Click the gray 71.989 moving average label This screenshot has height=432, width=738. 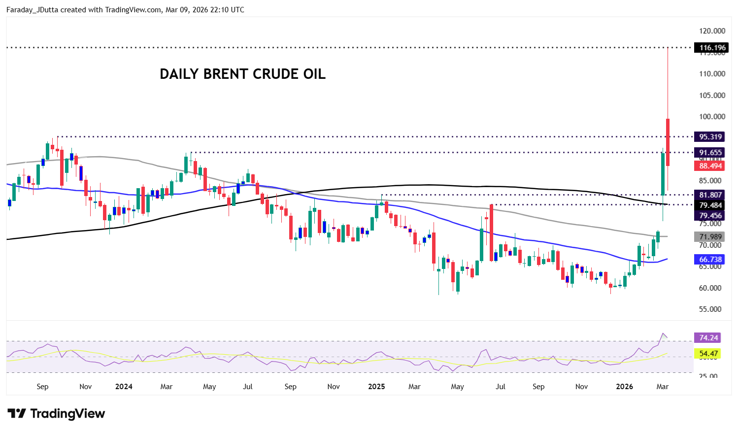click(710, 237)
